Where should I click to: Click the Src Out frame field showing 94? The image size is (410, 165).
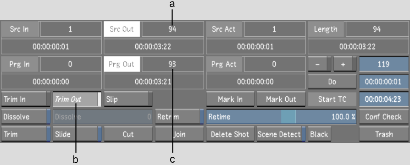click(172, 29)
